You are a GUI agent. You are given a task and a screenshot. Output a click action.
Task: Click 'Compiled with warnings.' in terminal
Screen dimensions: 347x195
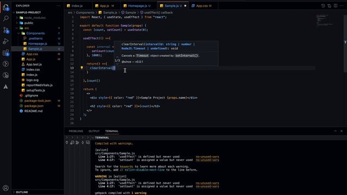114,144
